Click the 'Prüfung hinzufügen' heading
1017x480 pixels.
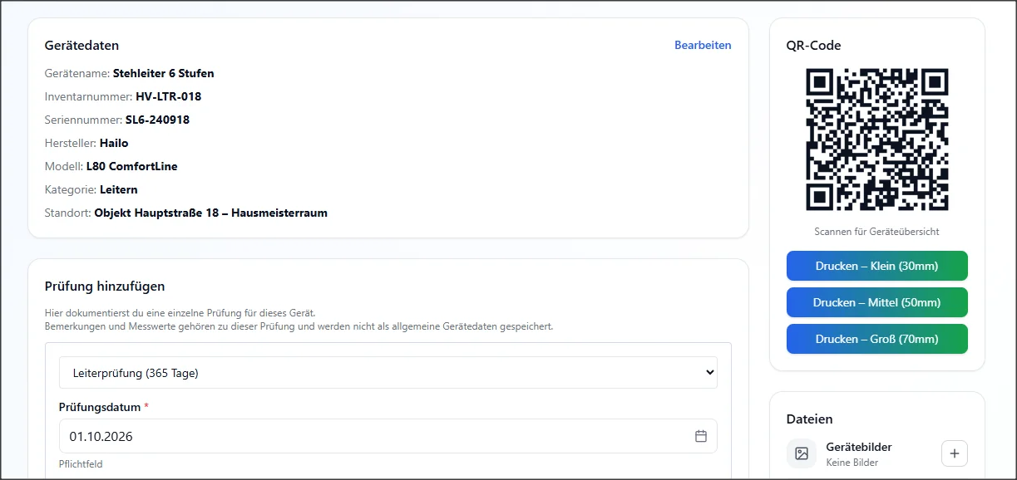click(105, 287)
